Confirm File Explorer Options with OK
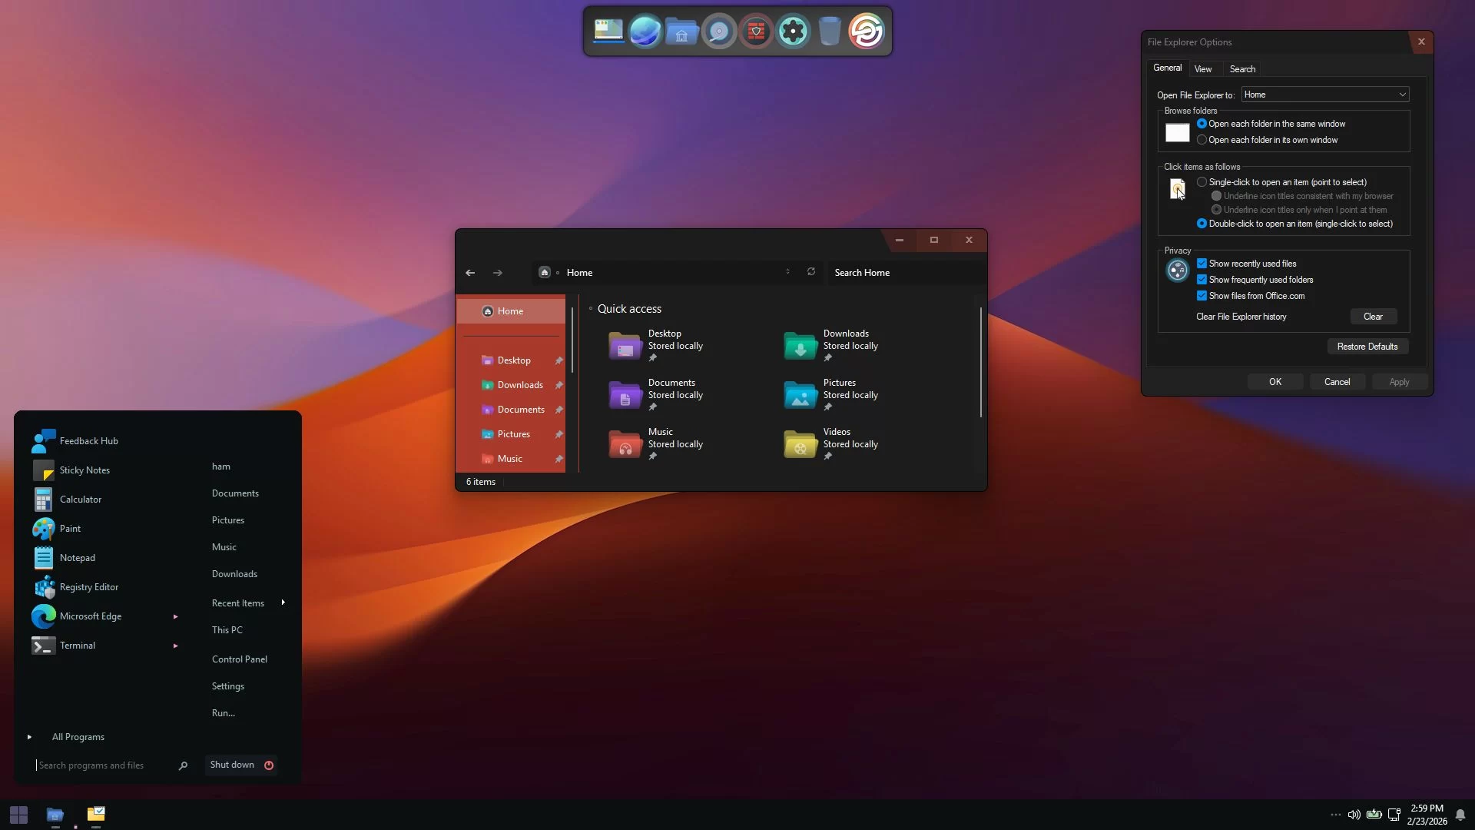Image resolution: width=1475 pixels, height=830 pixels. pos(1275,382)
